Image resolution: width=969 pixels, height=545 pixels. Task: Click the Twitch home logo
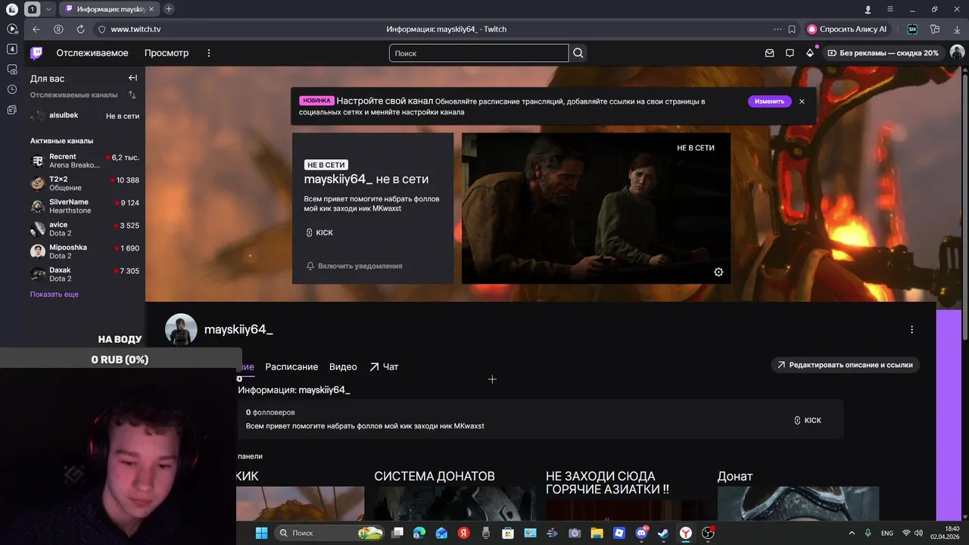(36, 53)
